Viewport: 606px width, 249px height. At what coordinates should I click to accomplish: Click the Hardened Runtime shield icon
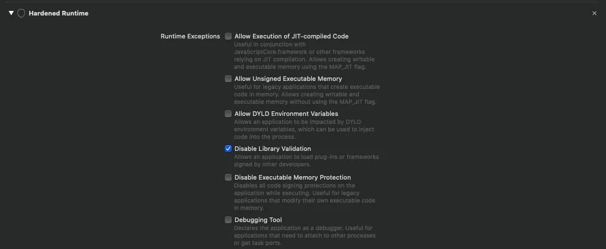21,13
